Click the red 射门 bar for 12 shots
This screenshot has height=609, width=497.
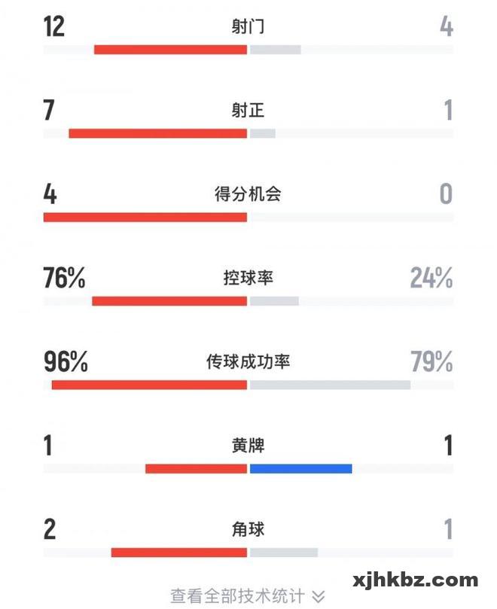pos(170,50)
